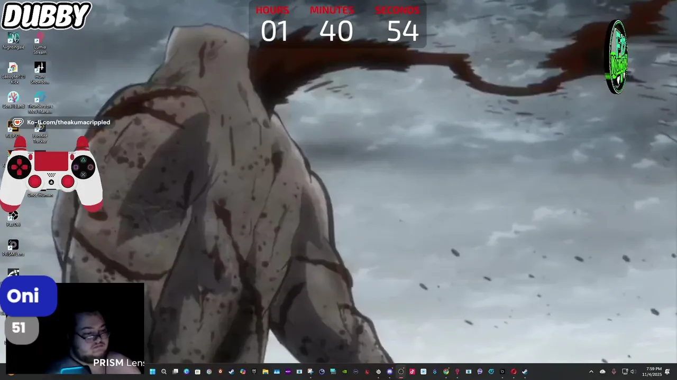The height and width of the screenshot is (380, 677).
Task: Switch to OBS Studio in taskbar
Action: 401,372
